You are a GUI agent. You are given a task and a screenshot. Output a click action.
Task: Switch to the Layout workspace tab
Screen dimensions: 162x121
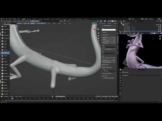24,19
